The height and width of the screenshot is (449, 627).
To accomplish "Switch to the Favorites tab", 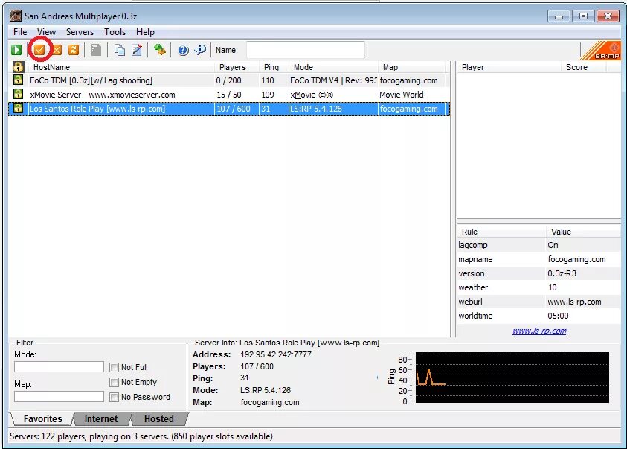I will (42, 419).
